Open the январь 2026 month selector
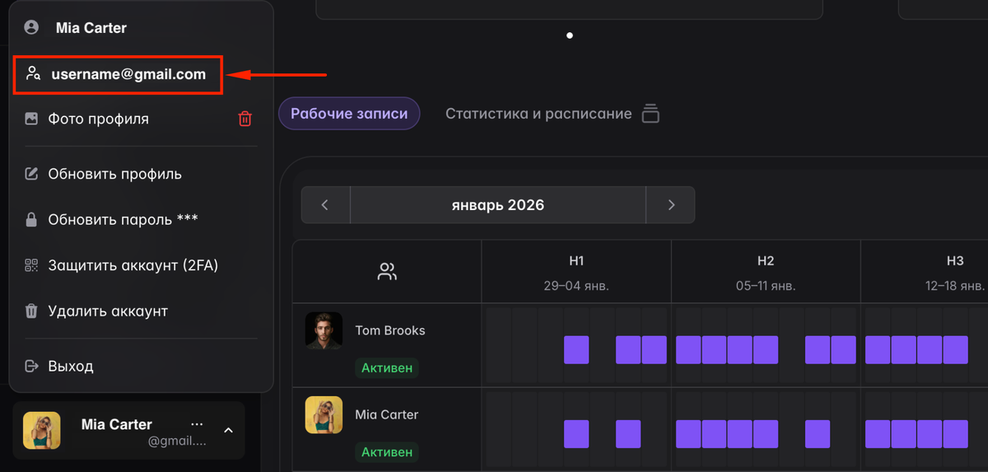This screenshot has width=988, height=472. point(498,205)
